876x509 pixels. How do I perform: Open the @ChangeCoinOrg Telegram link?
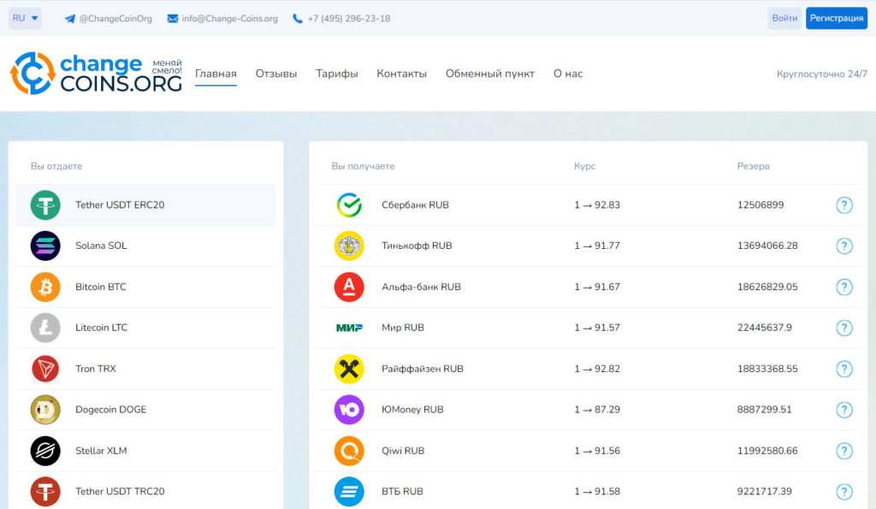click(x=115, y=19)
